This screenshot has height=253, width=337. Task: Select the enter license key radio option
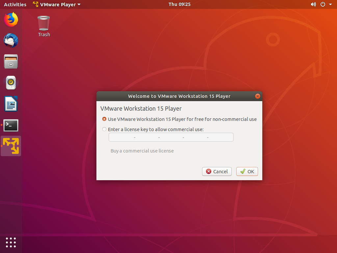104,129
